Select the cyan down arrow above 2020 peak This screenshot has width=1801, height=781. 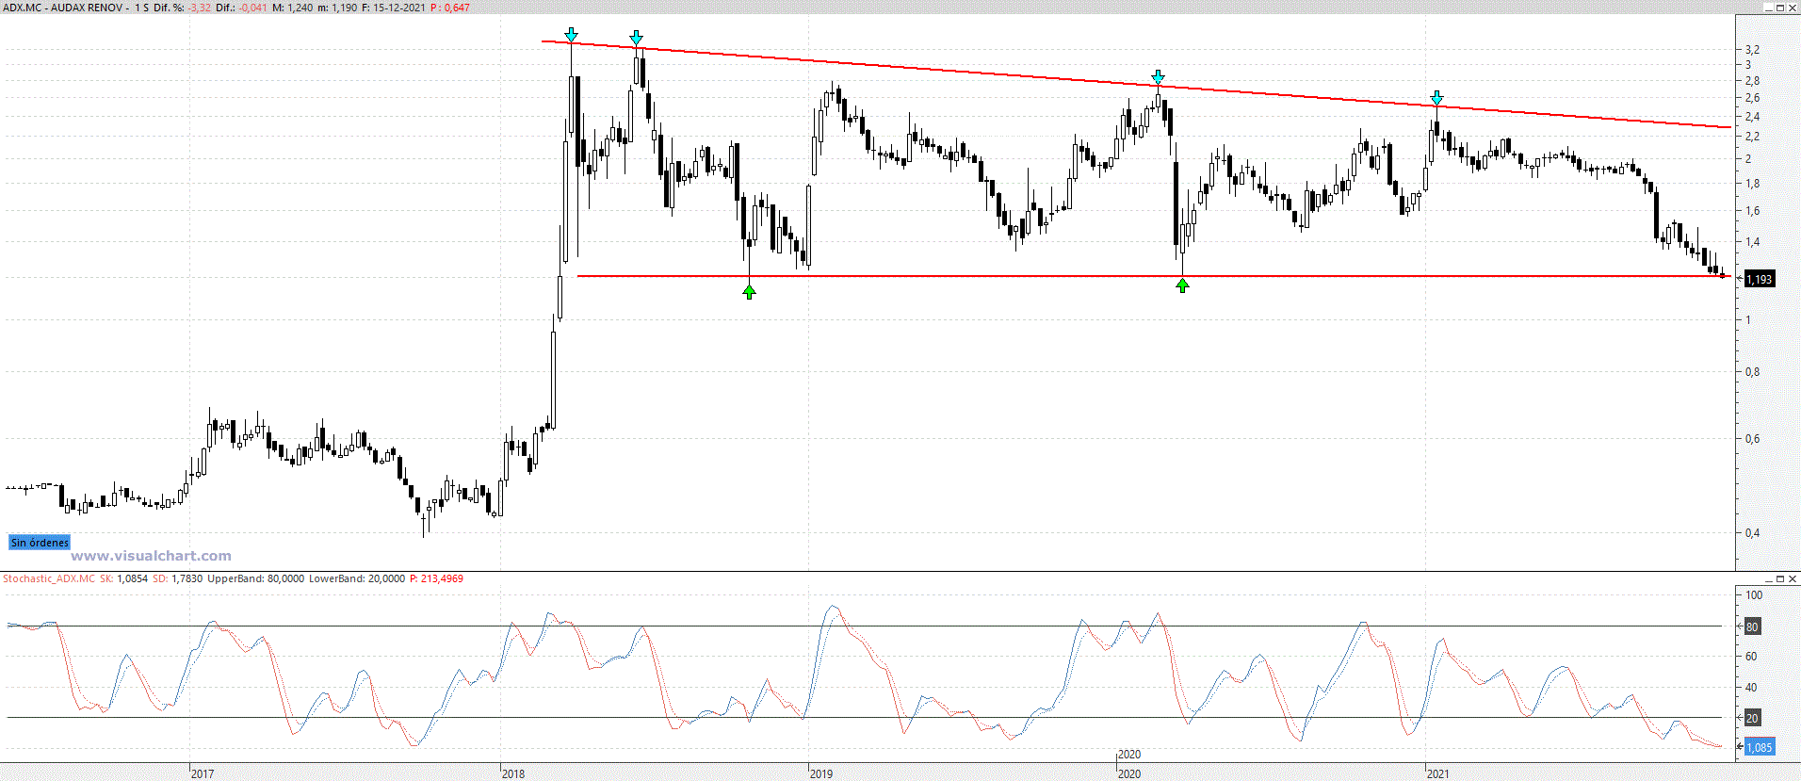[x=1158, y=77]
